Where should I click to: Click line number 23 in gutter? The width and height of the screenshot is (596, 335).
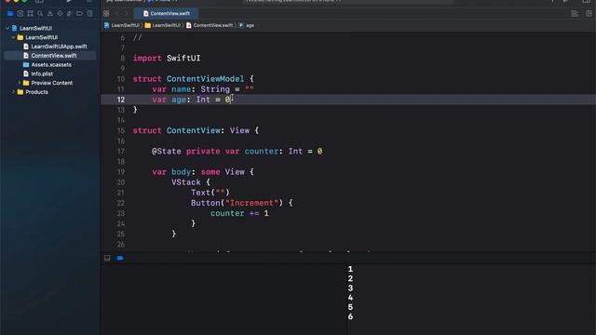(x=121, y=213)
